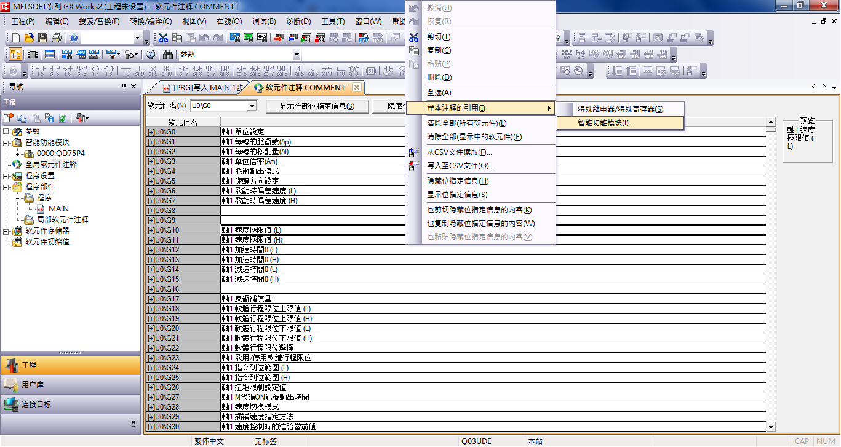Choose 从CSV文件读取(F)... from the context menu
Image resolution: width=841 pixels, height=447 pixels.
click(x=460, y=152)
